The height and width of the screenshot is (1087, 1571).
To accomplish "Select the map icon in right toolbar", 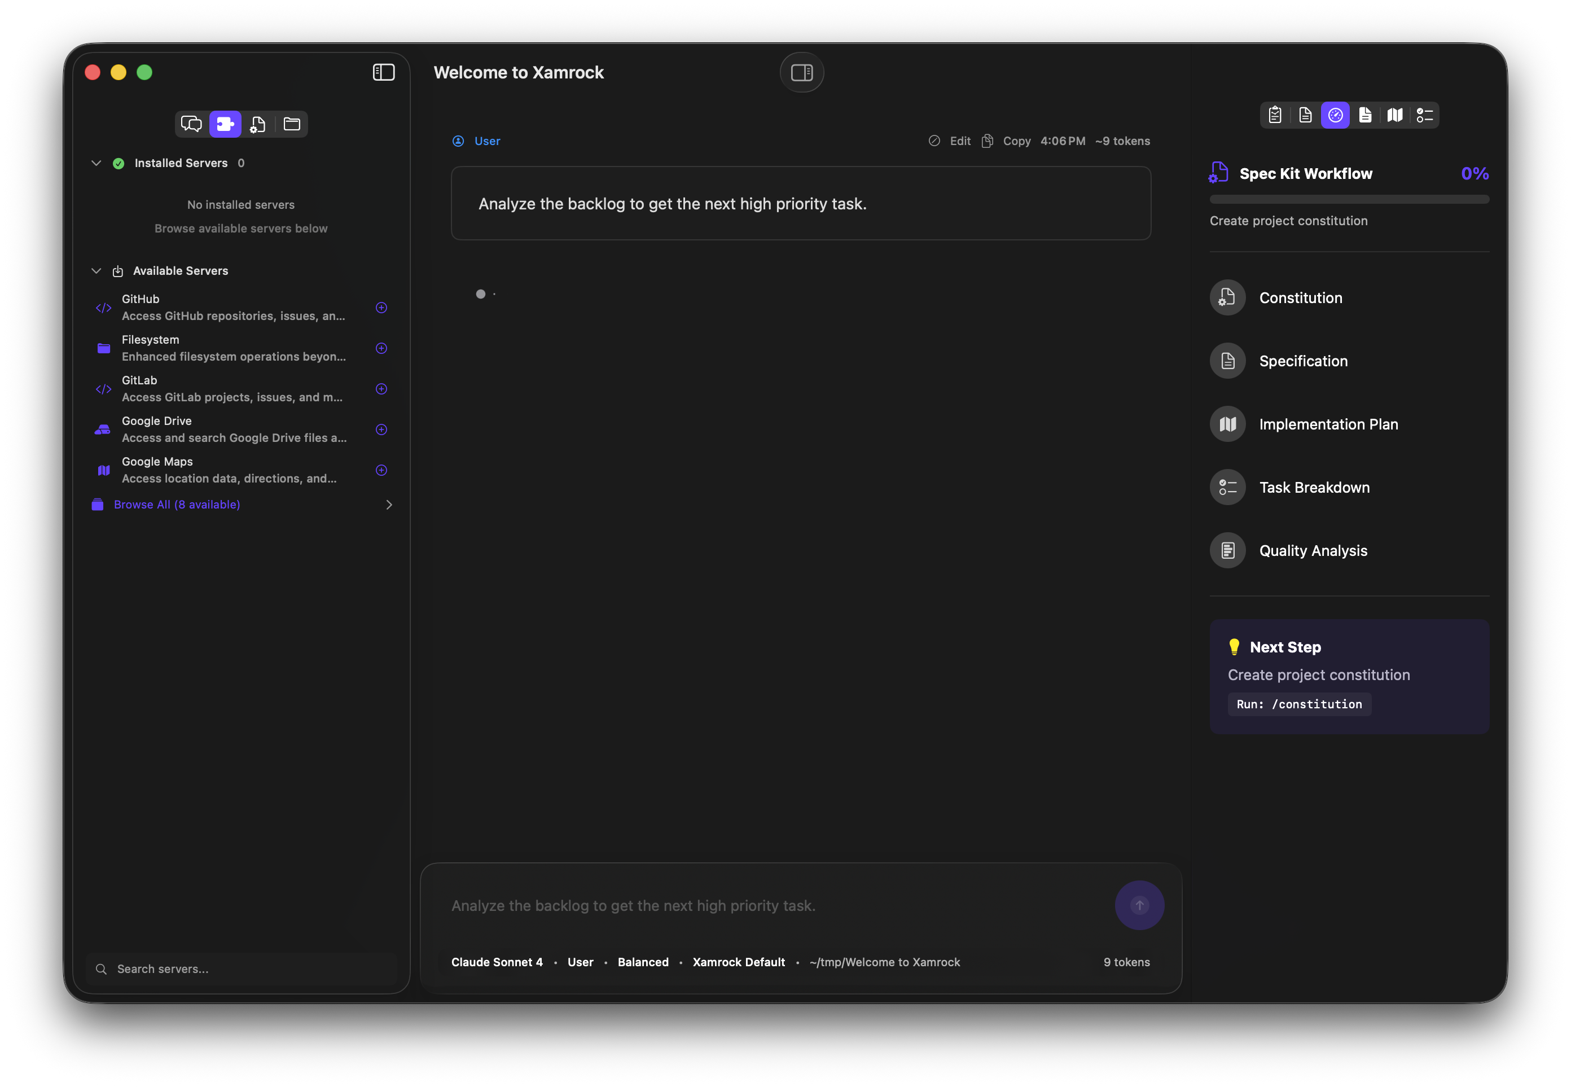I will (x=1394, y=115).
